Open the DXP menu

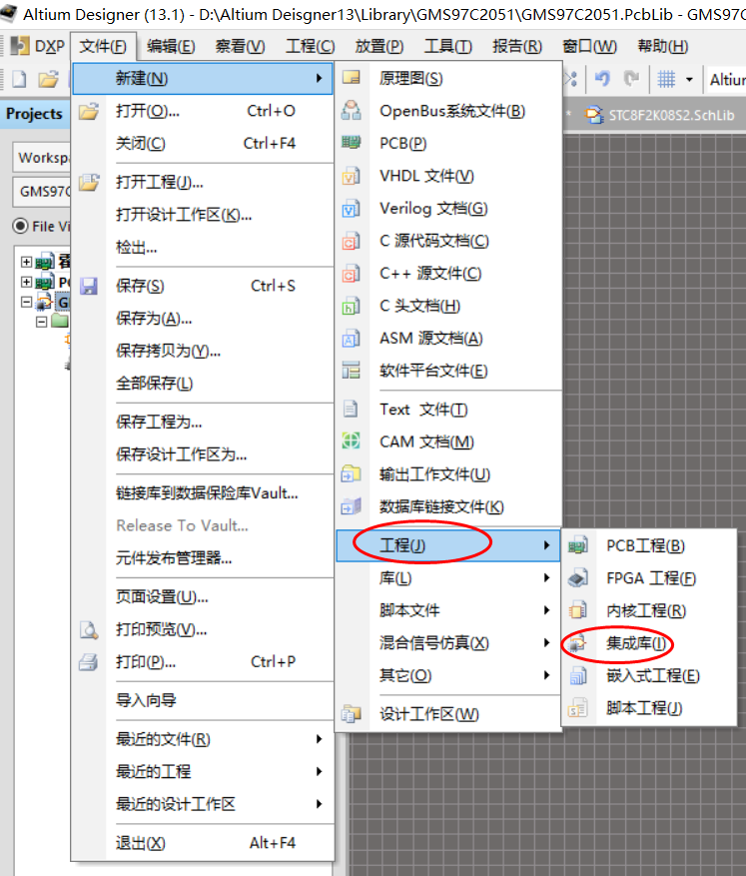pos(38,46)
